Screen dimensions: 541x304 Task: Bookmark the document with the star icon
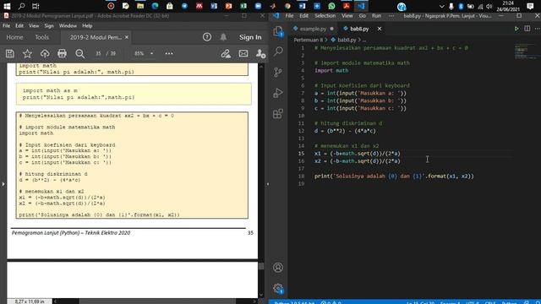pyautogui.click(x=27, y=53)
